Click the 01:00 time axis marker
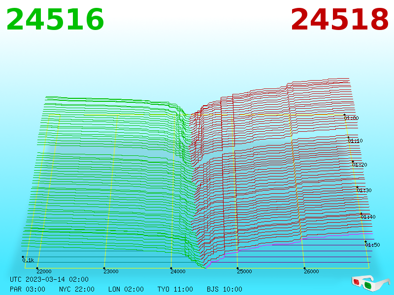 click(x=351, y=118)
